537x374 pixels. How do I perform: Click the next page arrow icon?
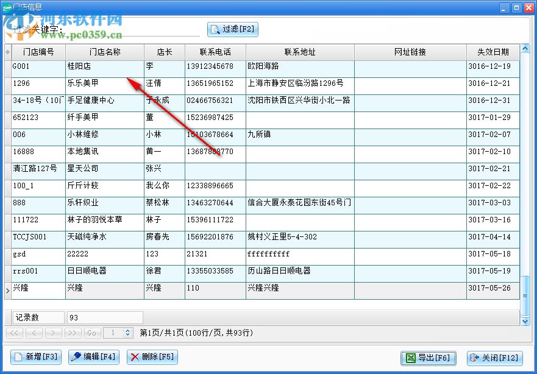(x=52, y=333)
